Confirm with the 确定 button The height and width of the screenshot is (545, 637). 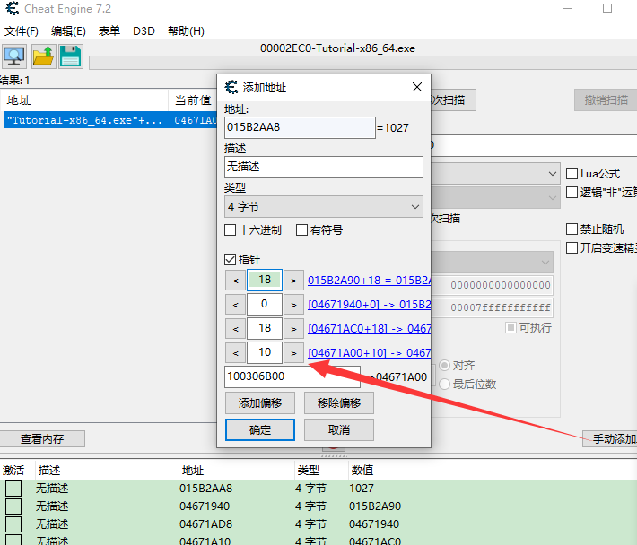(x=260, y=429)
